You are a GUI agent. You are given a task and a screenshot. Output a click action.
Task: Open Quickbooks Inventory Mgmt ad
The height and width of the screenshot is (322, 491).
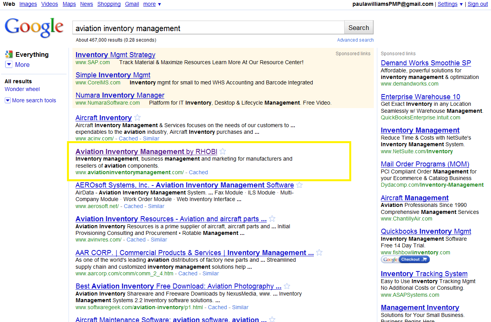pos(426,231)
